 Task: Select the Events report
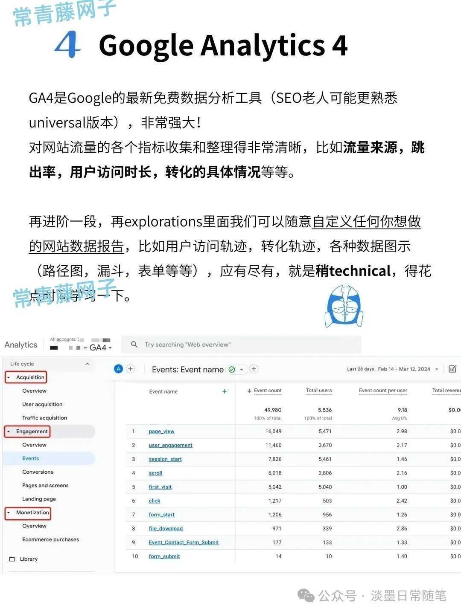[x=30, y=458]
